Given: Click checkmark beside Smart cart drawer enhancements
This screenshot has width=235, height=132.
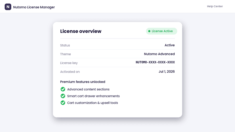Looking at the screenshot, I should tap(63, 96).
